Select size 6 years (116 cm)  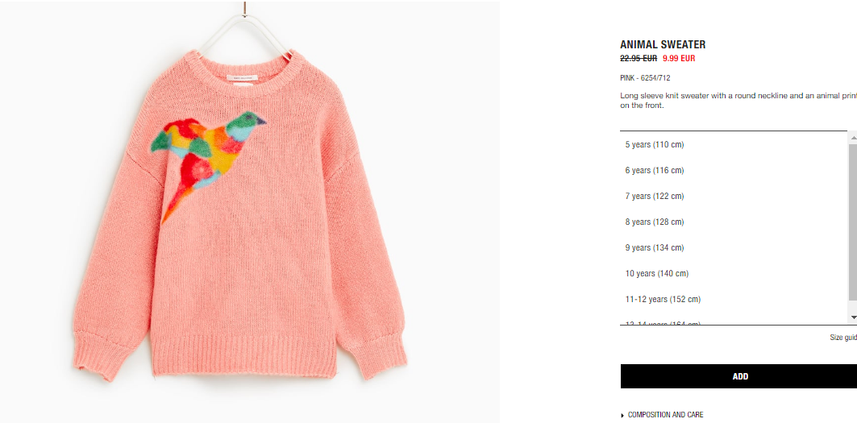tap(734, 170)
